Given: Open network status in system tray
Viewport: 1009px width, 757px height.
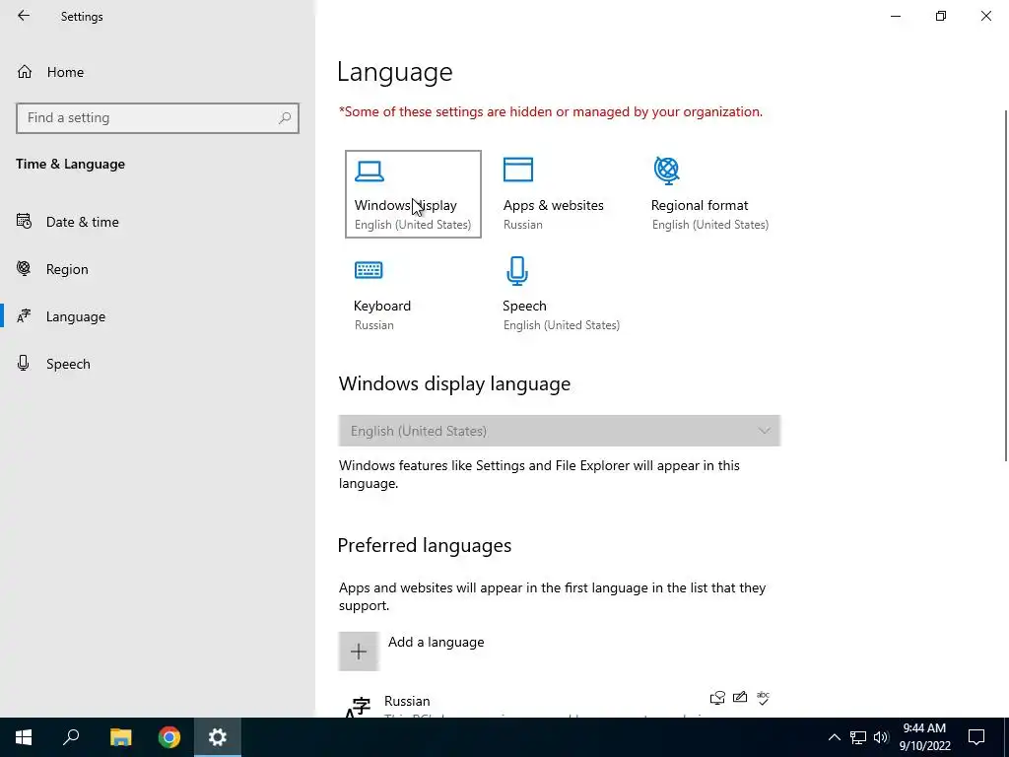Looking at the screenshot, I should pos(858,737).
